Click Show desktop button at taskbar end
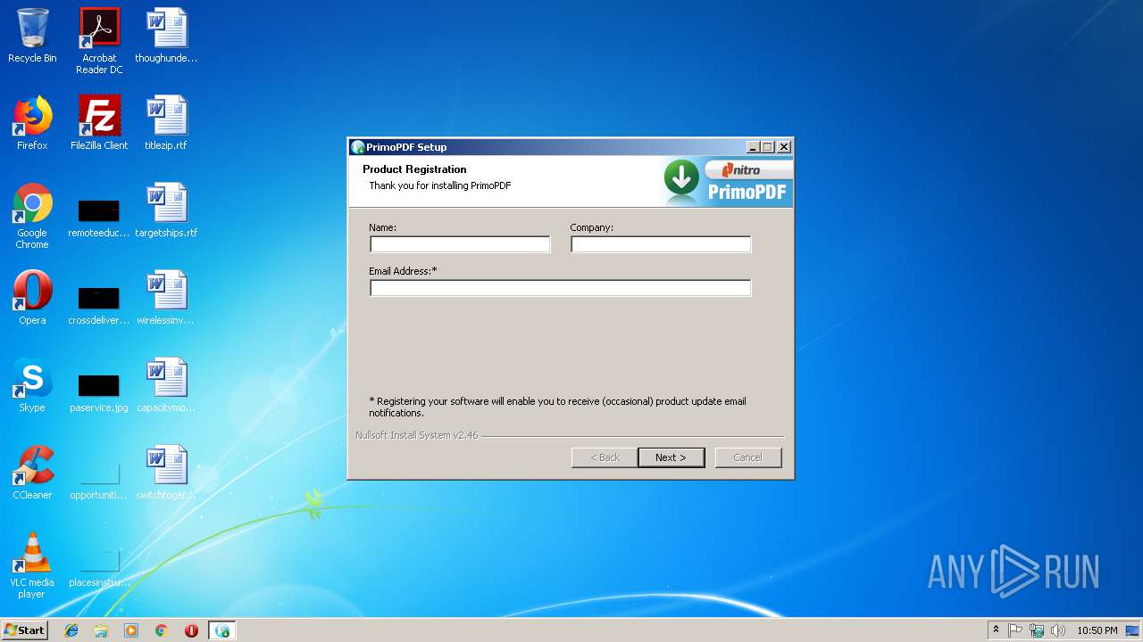 1133,630
